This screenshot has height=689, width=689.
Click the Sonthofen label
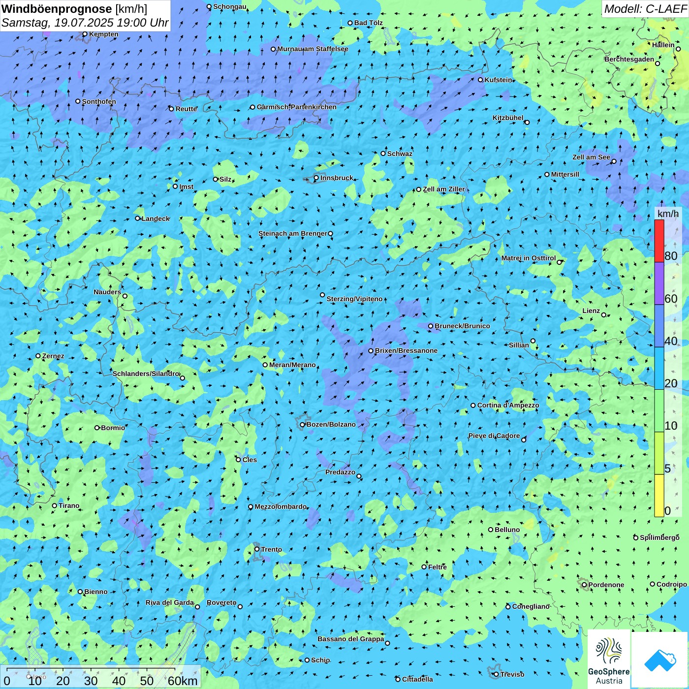point(99,101)
